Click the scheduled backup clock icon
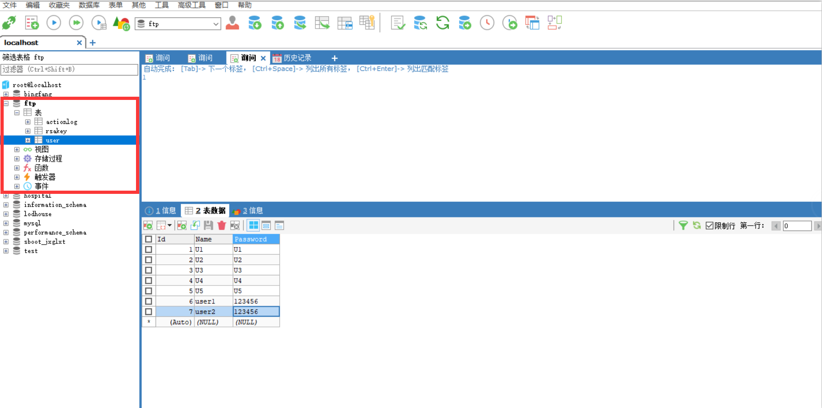Image resolution: width=822 pixels, height=408 pixels. click(x=487, y=23)
